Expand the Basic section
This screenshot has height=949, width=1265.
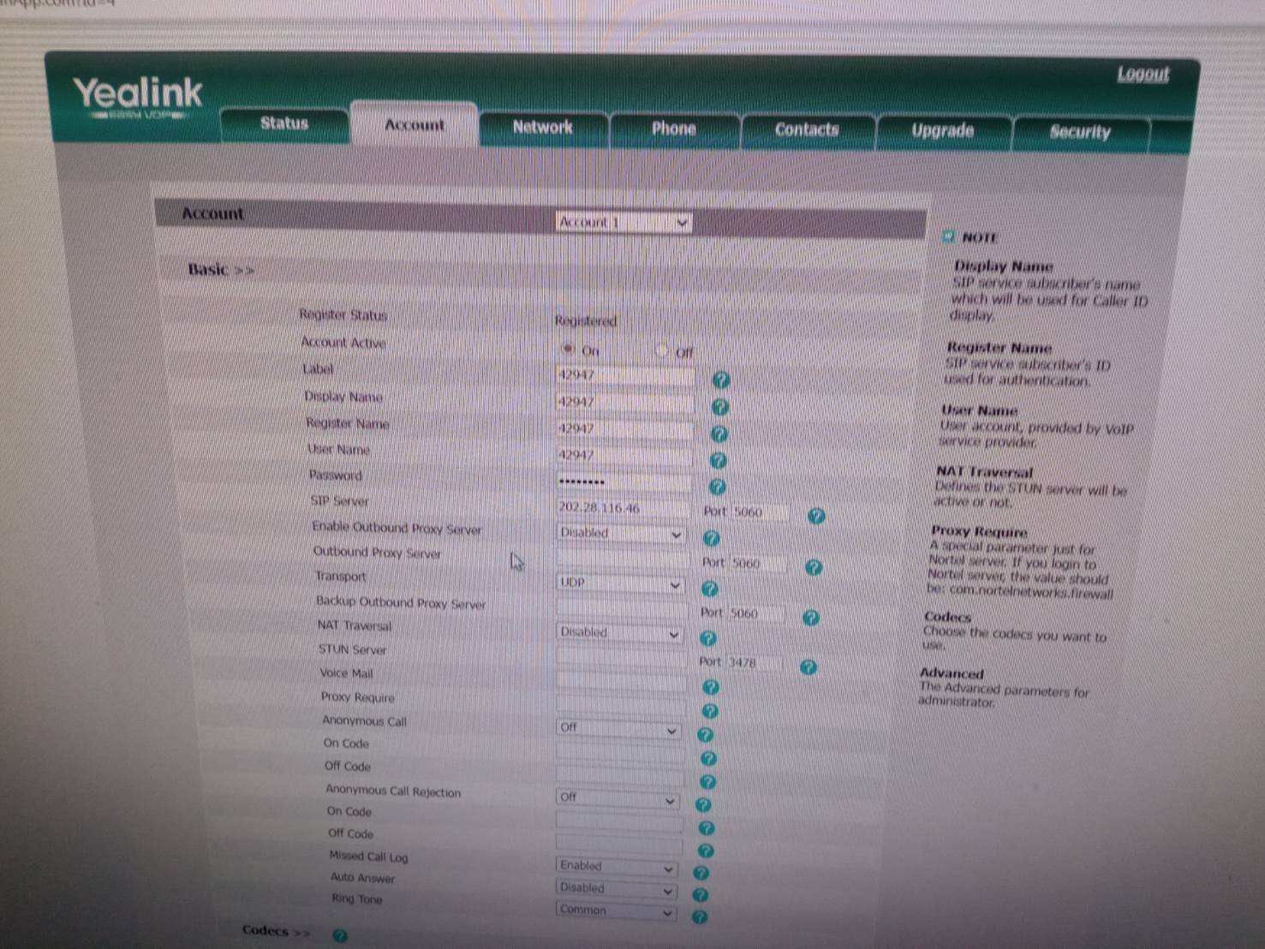point(221,270)
